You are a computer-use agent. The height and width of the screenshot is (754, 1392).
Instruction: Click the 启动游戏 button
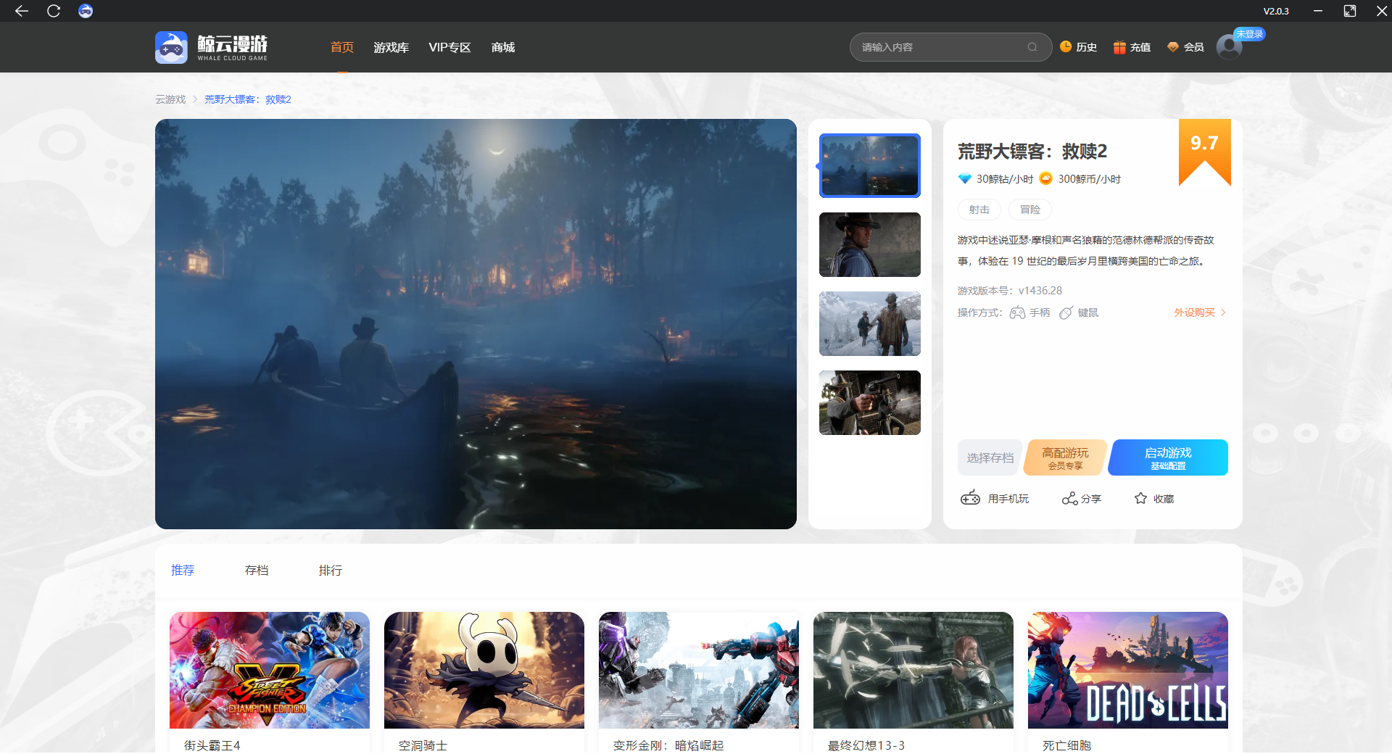[1168, 457]
